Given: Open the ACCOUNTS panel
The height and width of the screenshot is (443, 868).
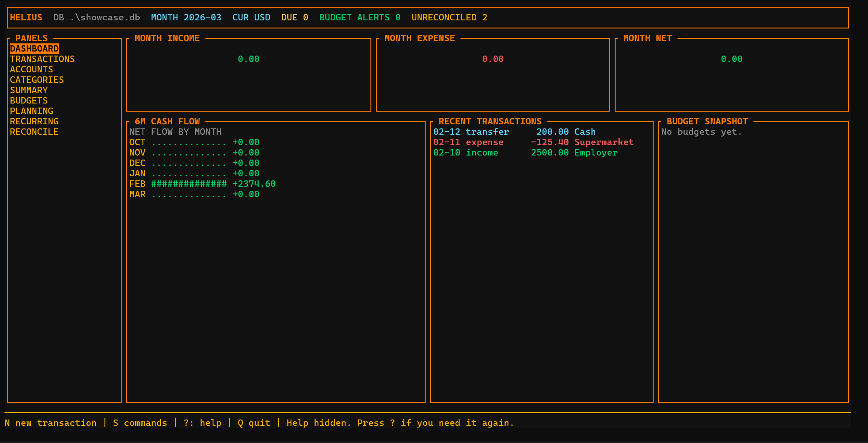Looking at the screenshot, I should (x=31, y=69).
